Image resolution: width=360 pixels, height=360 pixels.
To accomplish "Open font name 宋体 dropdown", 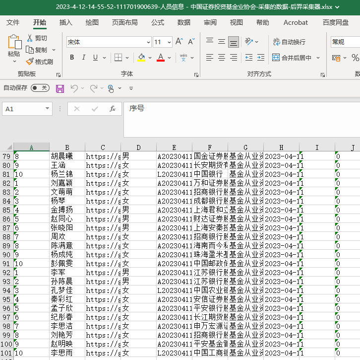I will 148,42.
